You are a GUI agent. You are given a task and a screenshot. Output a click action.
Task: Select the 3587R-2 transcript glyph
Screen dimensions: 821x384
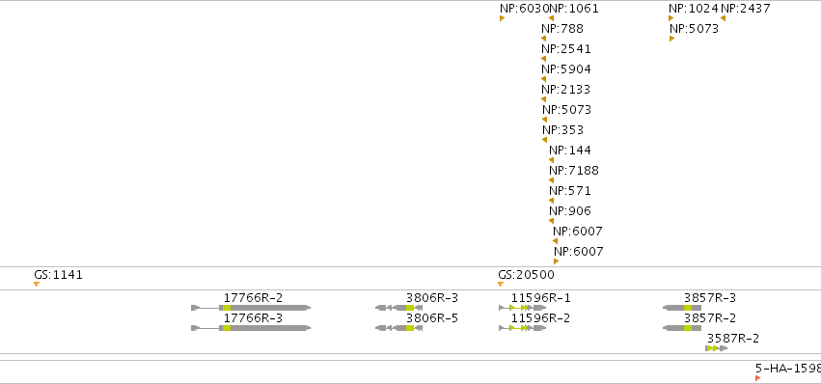tap(717, 348)
